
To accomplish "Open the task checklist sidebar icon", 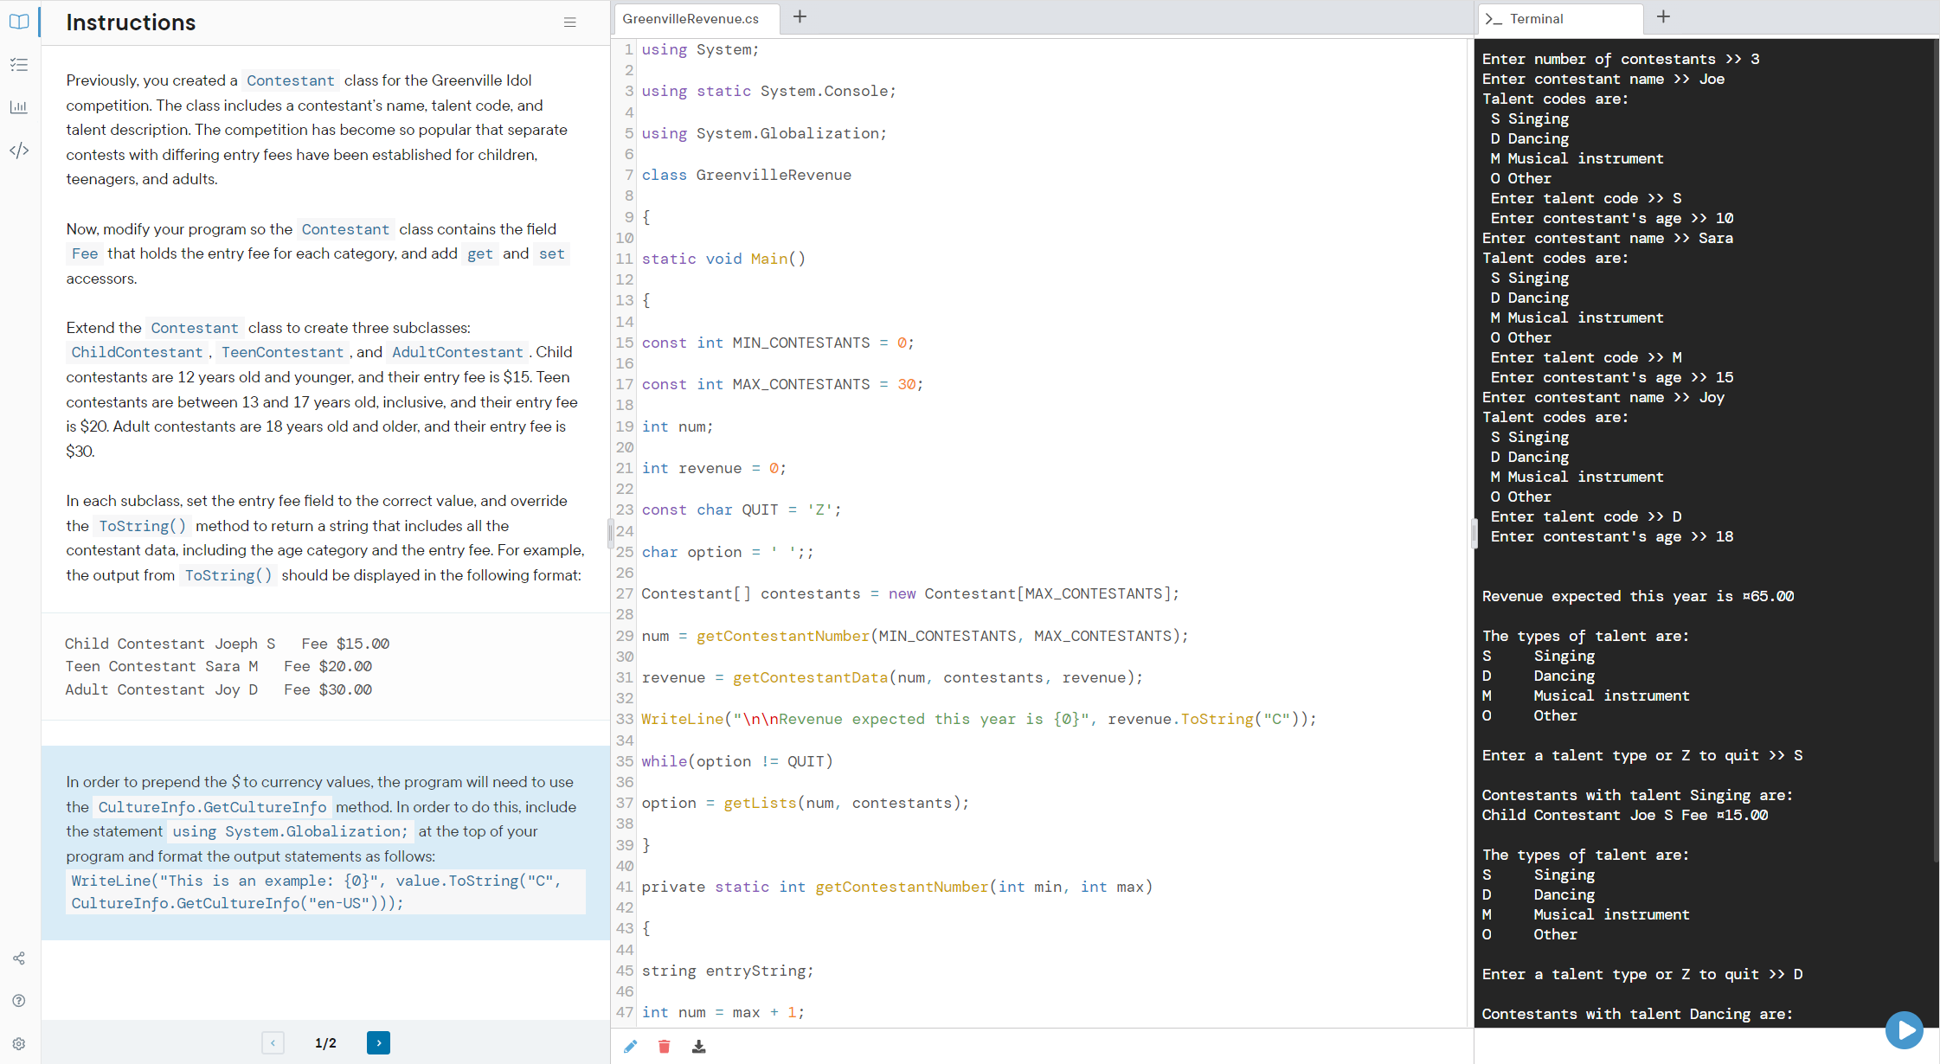I will coord(19,65).
